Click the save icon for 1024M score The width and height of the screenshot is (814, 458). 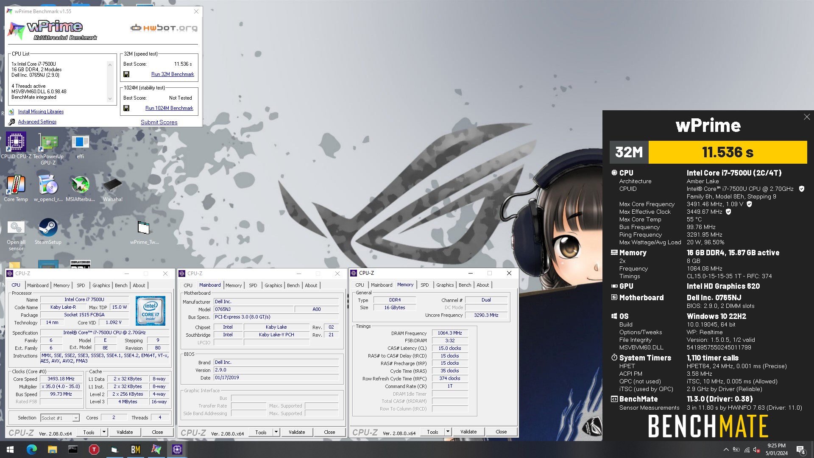126,108
